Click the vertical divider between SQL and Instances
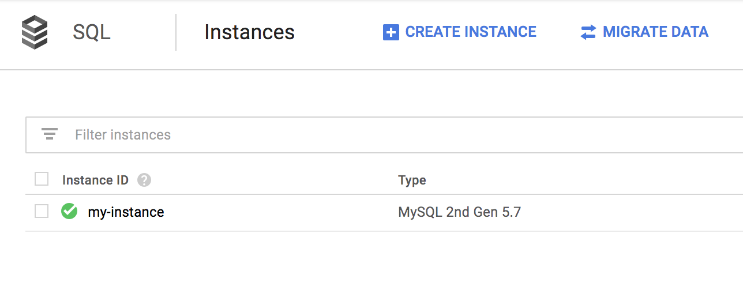 click(x=176, y=32)
